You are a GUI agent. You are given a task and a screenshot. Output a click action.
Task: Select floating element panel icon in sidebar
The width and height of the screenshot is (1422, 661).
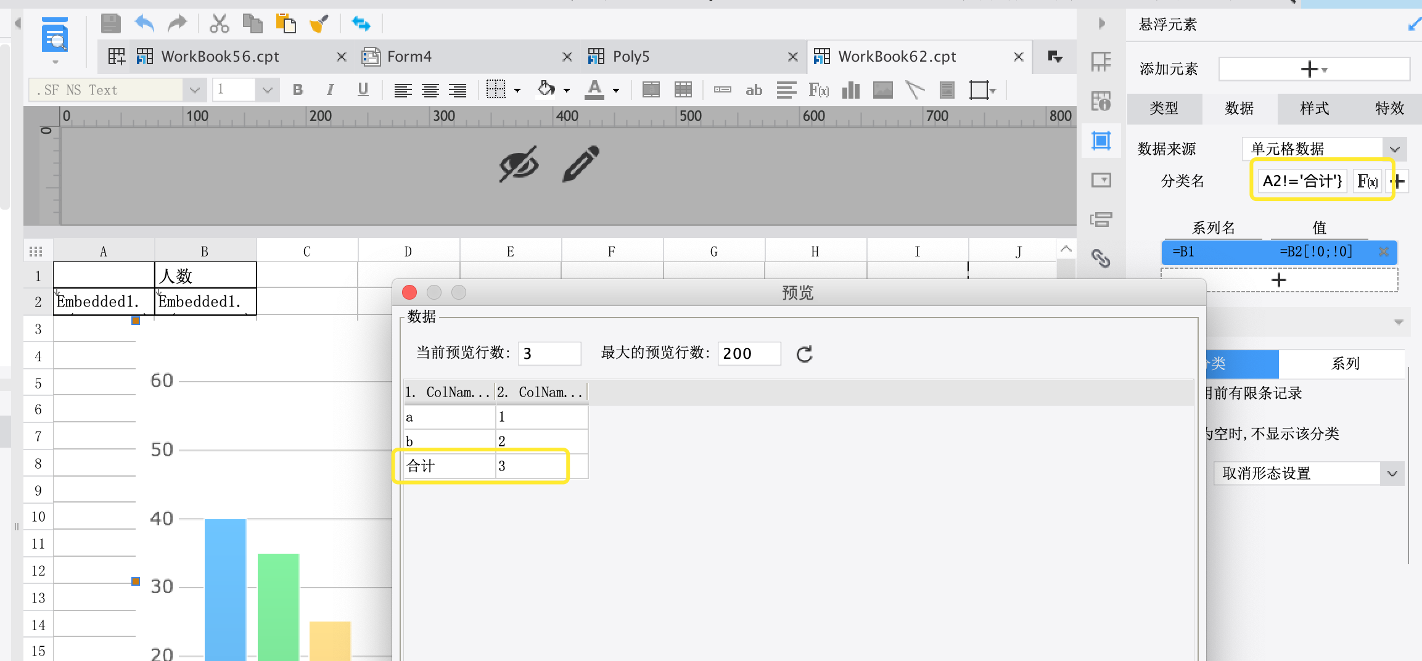click(1101, 141)
